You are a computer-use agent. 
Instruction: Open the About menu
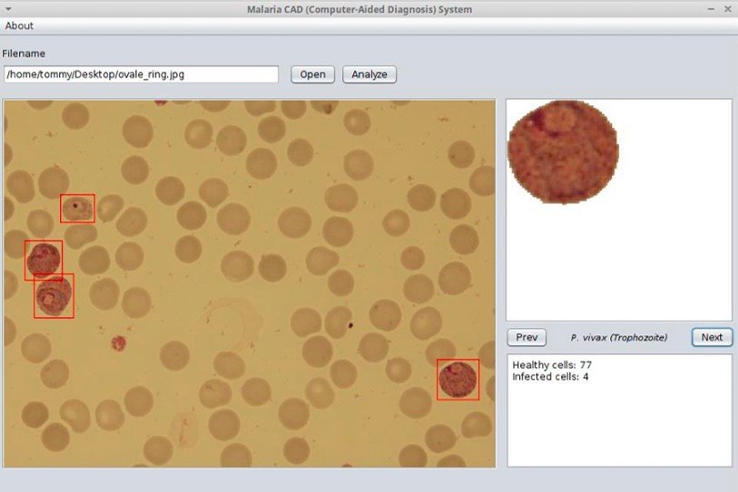19,26
